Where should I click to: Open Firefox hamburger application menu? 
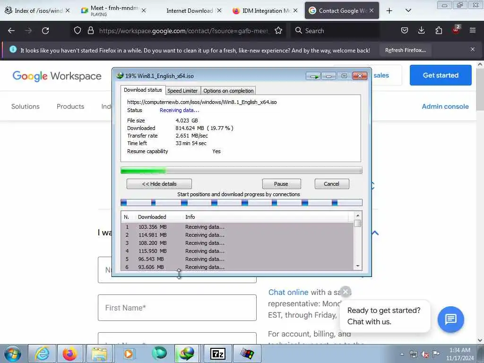point(473,30)
